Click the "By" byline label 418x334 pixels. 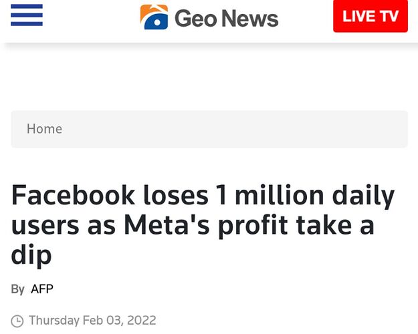pyautogui.click(x=17, y=289)
